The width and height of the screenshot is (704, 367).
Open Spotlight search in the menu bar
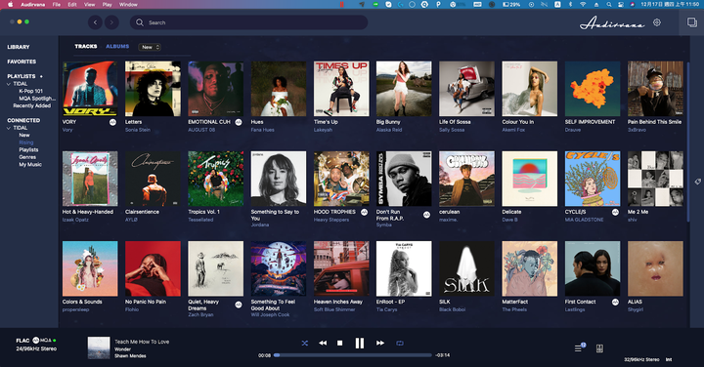(609, 5)
